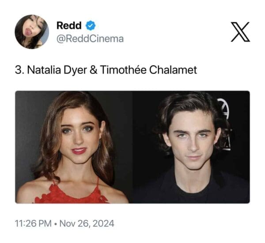Click the X logo icon
Screen dimensions: 265x243
240,32
